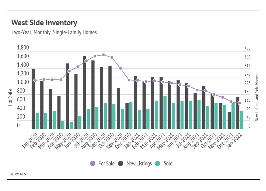Click the Dec-2021 dark New Listings bar
Image resolution: width=266 pixels, height=191 pixels.
pos(229,120)
